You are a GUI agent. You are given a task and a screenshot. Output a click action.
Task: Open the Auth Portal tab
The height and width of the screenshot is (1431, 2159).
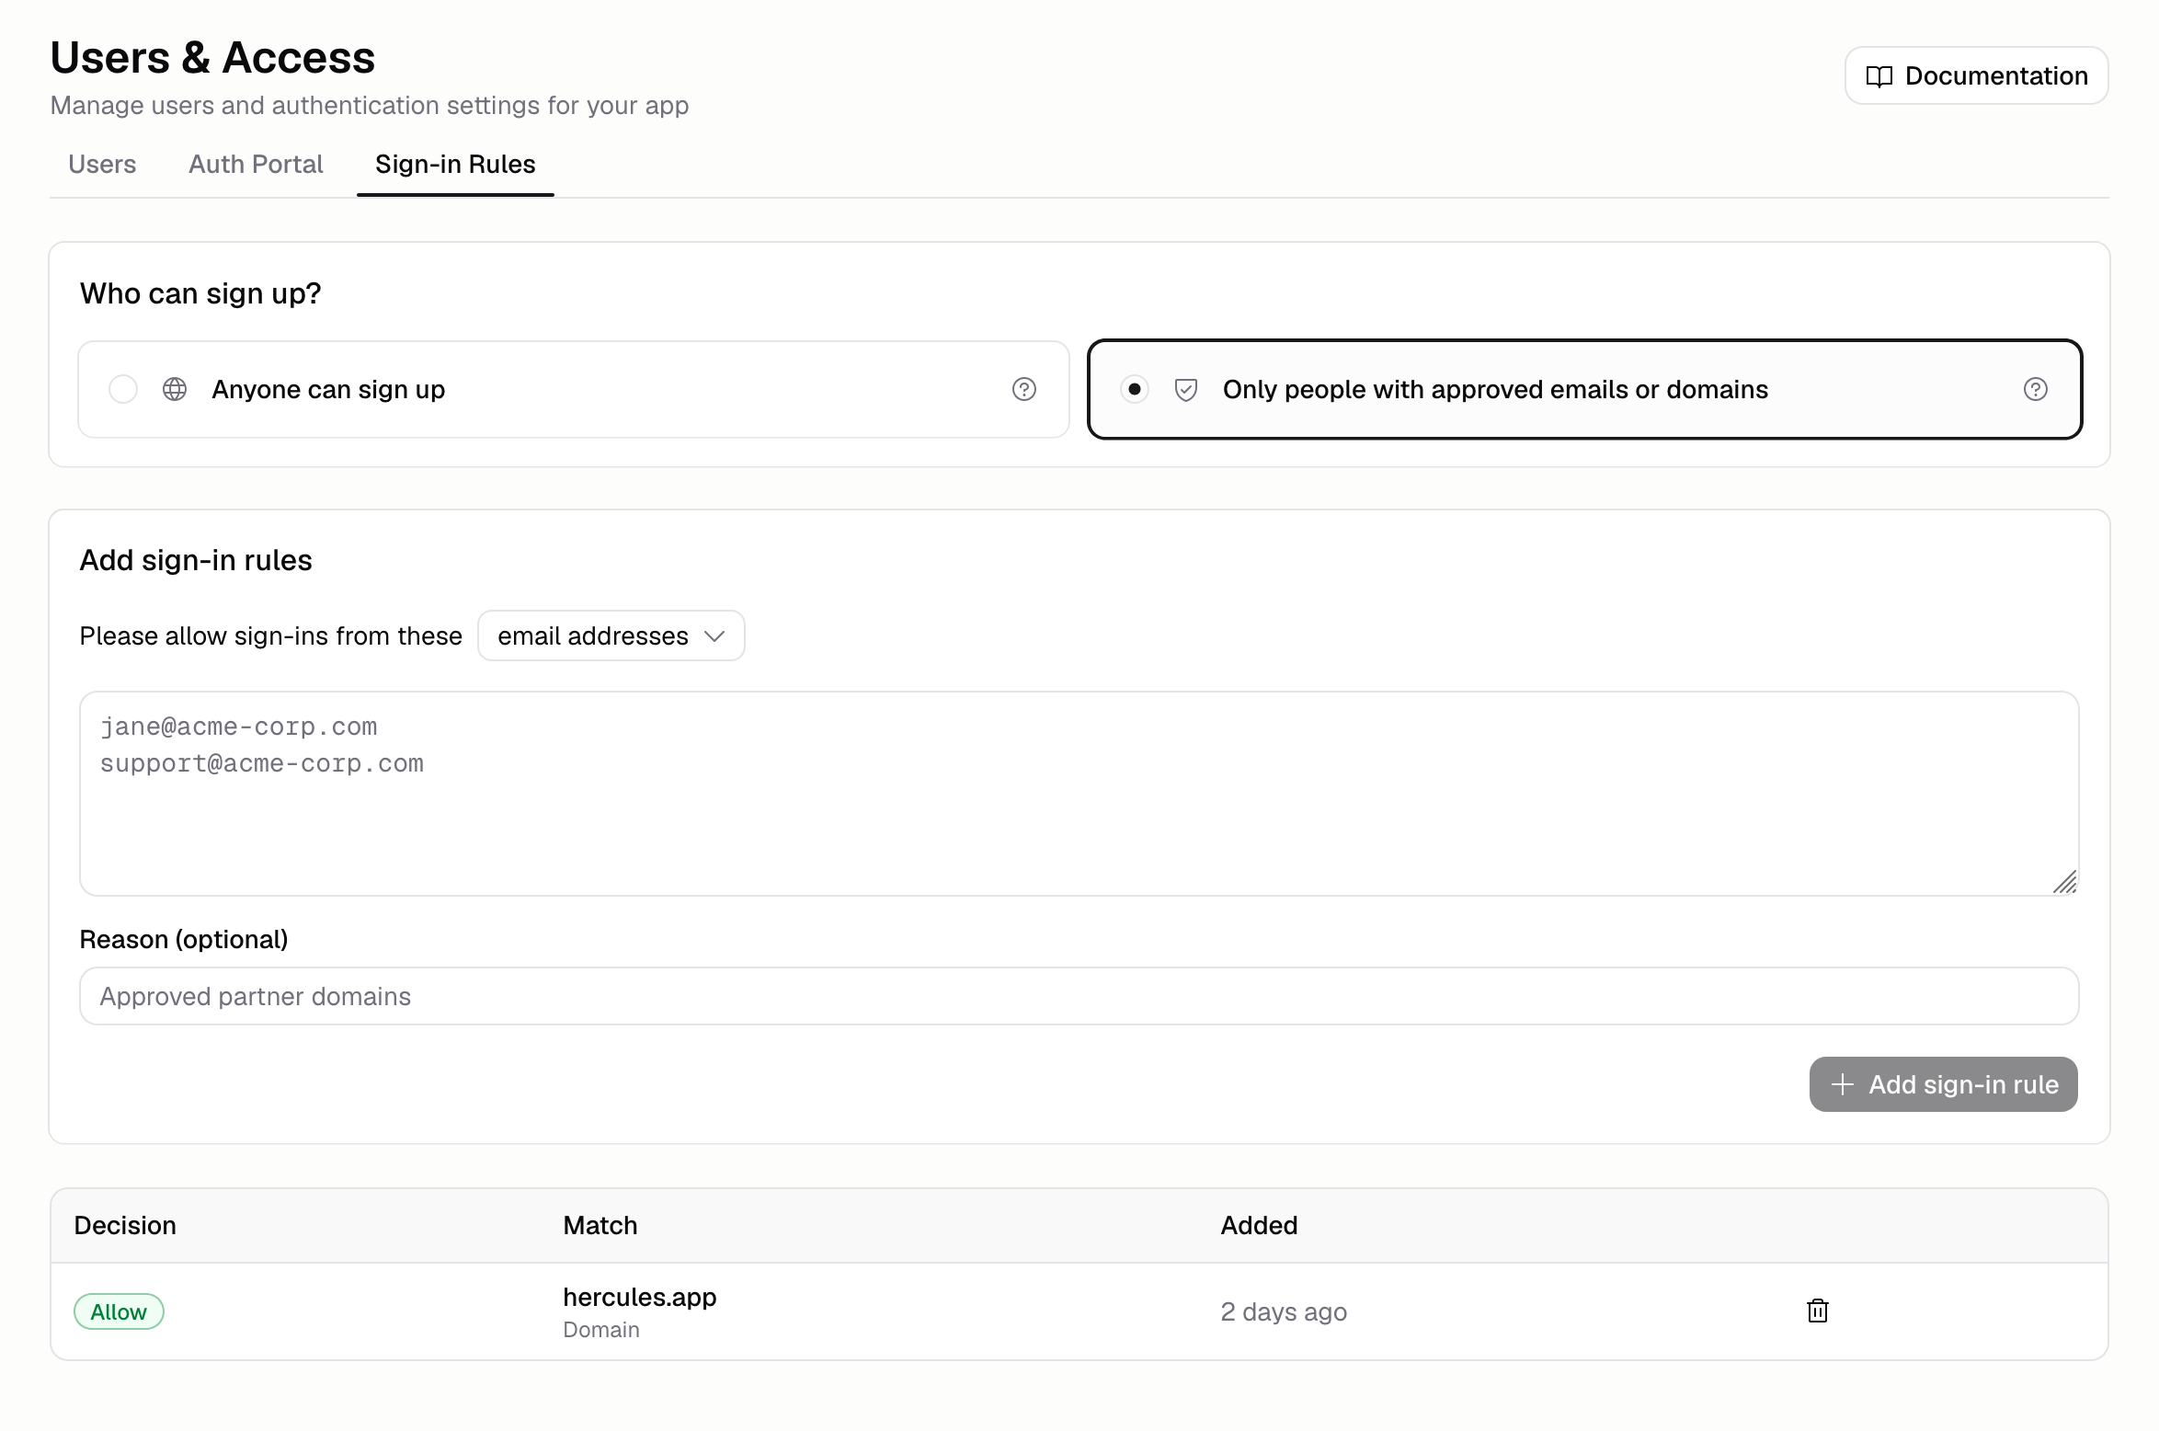(256, 164)
